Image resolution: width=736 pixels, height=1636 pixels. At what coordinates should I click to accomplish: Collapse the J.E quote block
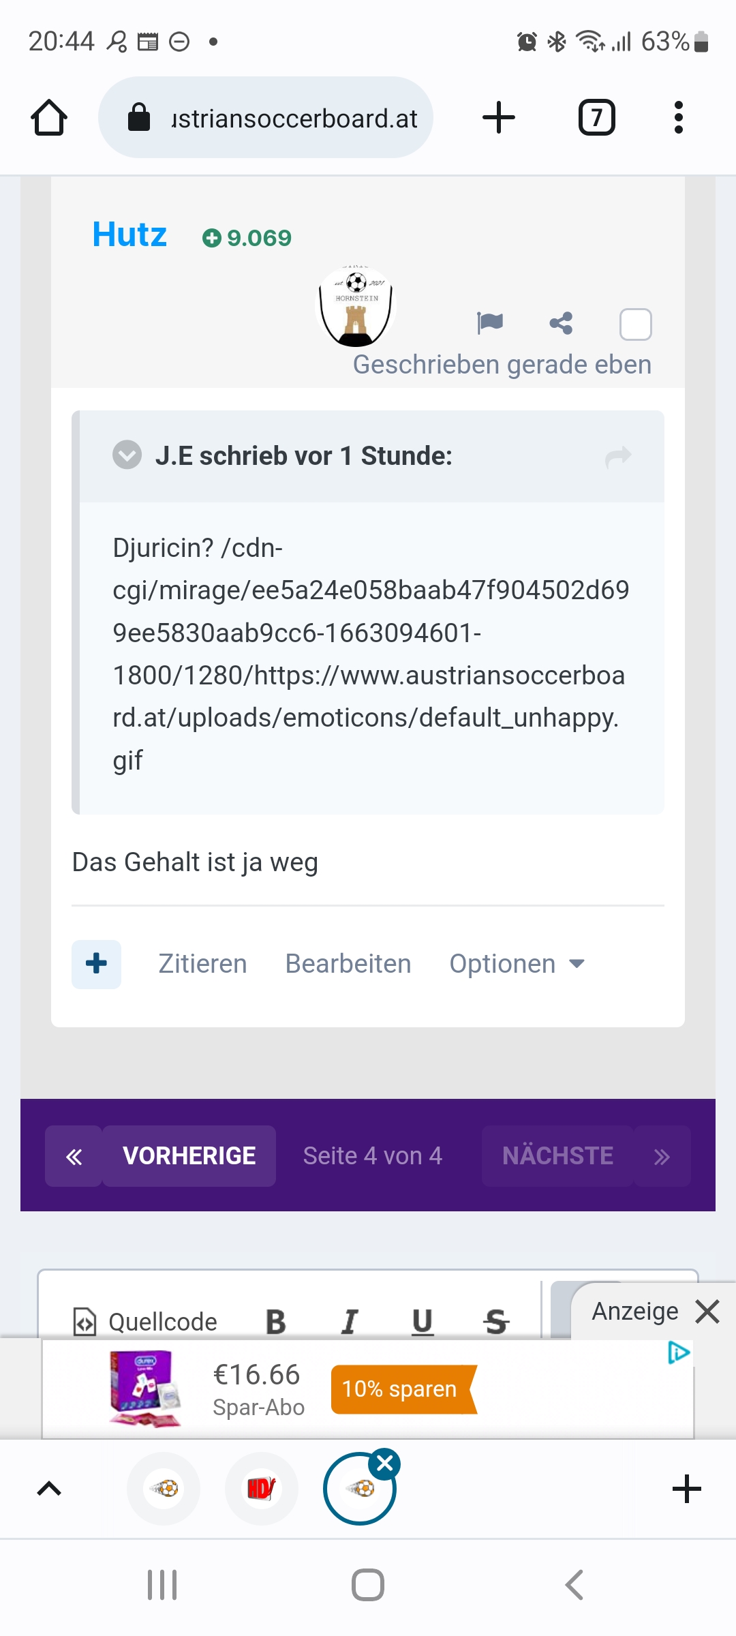(127, 455)
